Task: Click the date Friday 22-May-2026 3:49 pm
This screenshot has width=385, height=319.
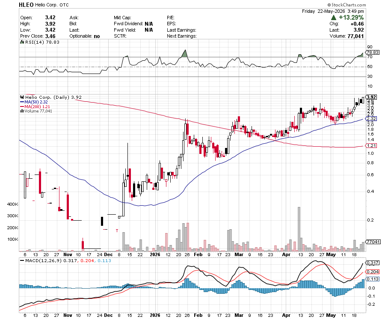Action: tap(333, 11)
